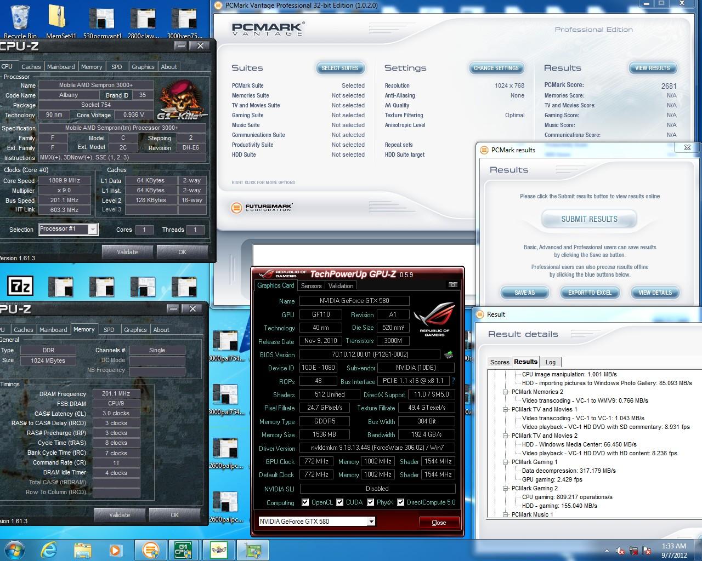Open the GeForce GTX 580 card dropdown
Image resolution: width=702 pixels, height=561 pixels.
pyautogui.click(x=371, y=522)
